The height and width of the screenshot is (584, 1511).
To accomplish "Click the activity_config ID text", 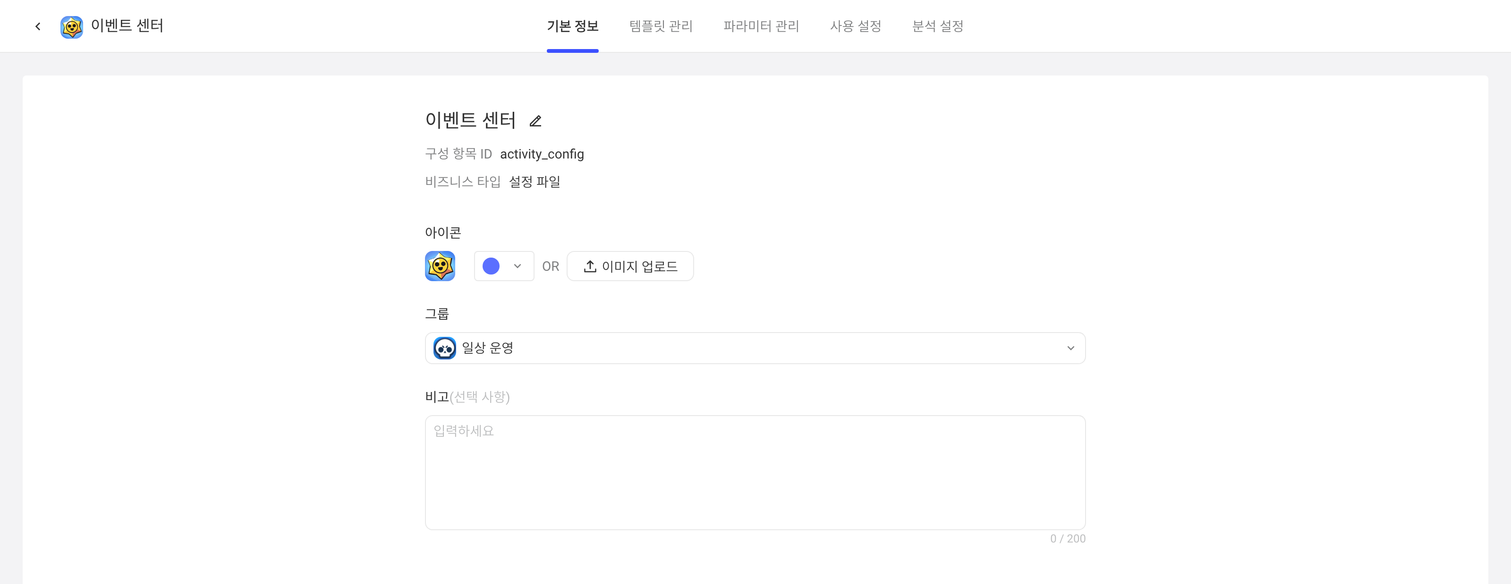I will click(542, 154).
